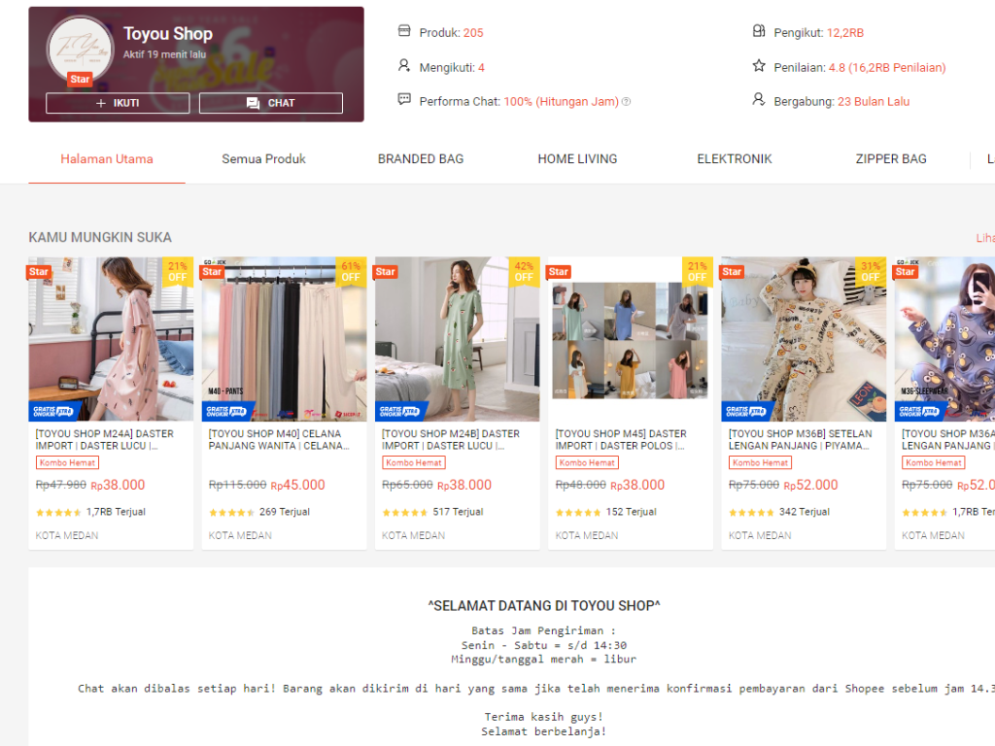Click Kombo Hemat tag on M45 daster
Screen dimensions: 995x746
point(587,463)
